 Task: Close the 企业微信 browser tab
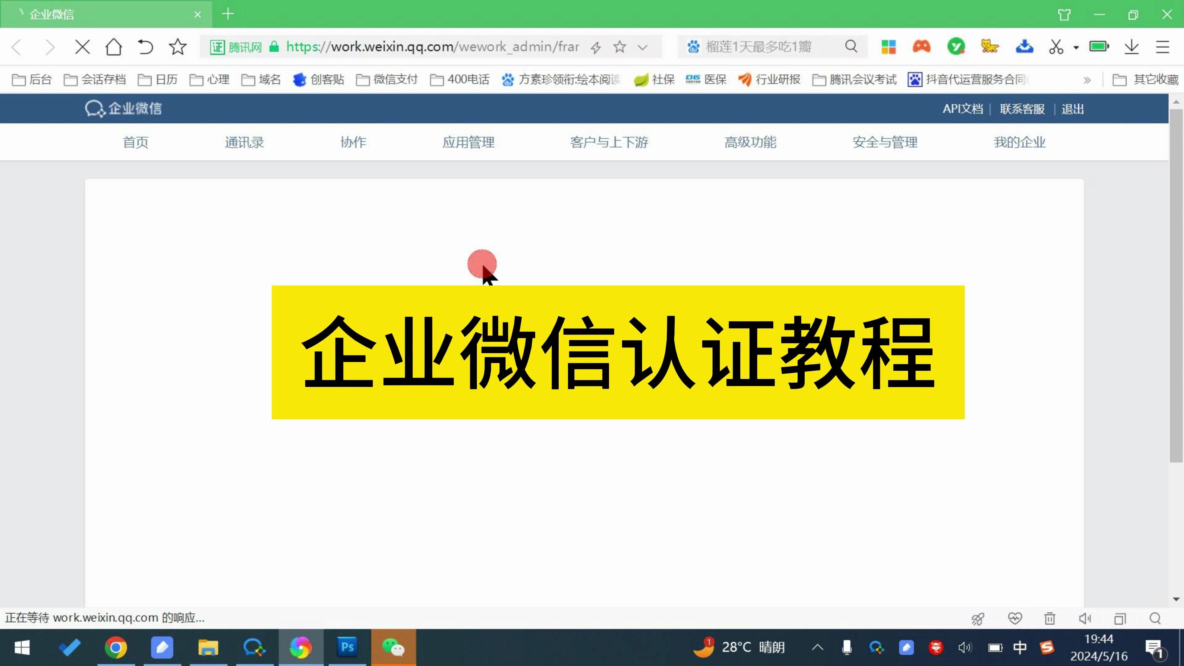pos(198,15)
